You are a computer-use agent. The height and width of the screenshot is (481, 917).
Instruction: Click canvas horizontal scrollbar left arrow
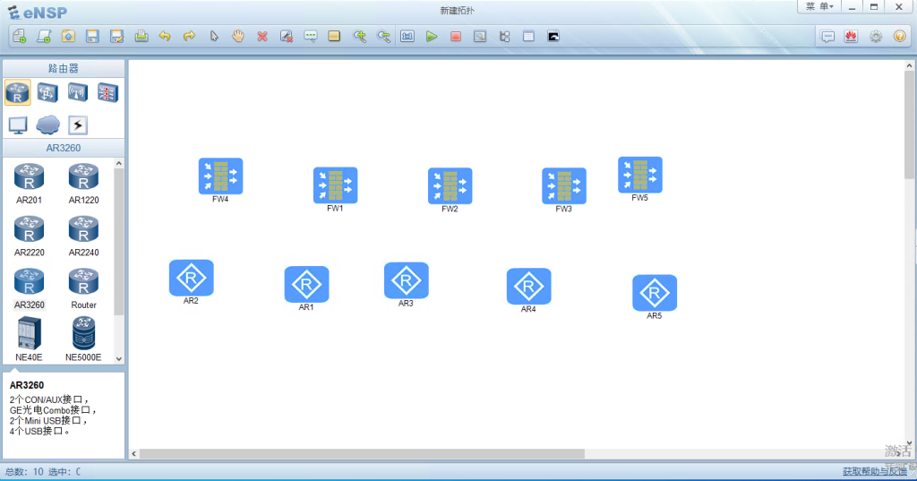134,453
